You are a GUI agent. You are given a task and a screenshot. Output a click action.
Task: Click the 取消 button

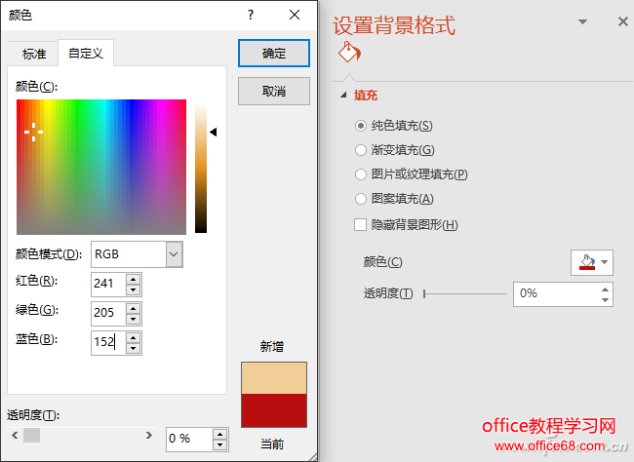click(274, 91)
